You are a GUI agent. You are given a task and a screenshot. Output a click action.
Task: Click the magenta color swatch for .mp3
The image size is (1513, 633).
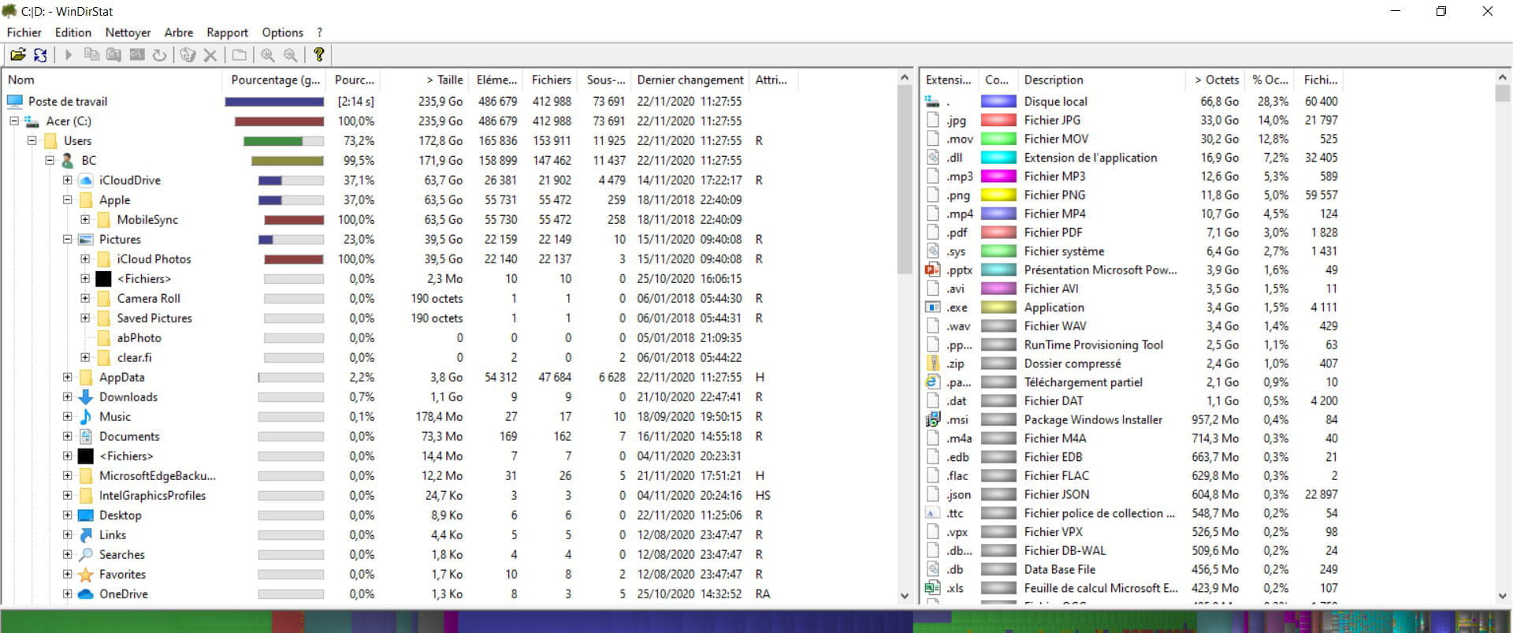point(998,176)
